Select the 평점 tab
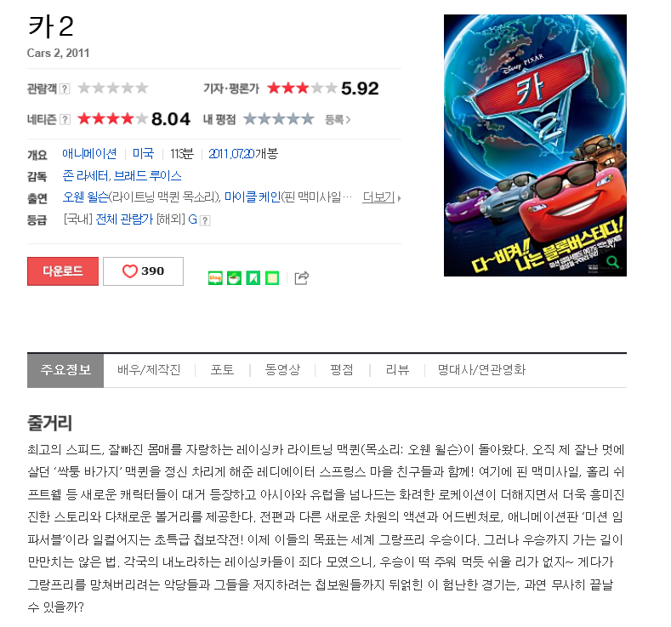Image resolution: width=671 pixels, height=627 pixels. 342,370
